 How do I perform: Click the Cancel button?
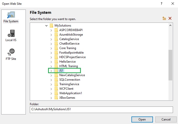click(166, 119)
